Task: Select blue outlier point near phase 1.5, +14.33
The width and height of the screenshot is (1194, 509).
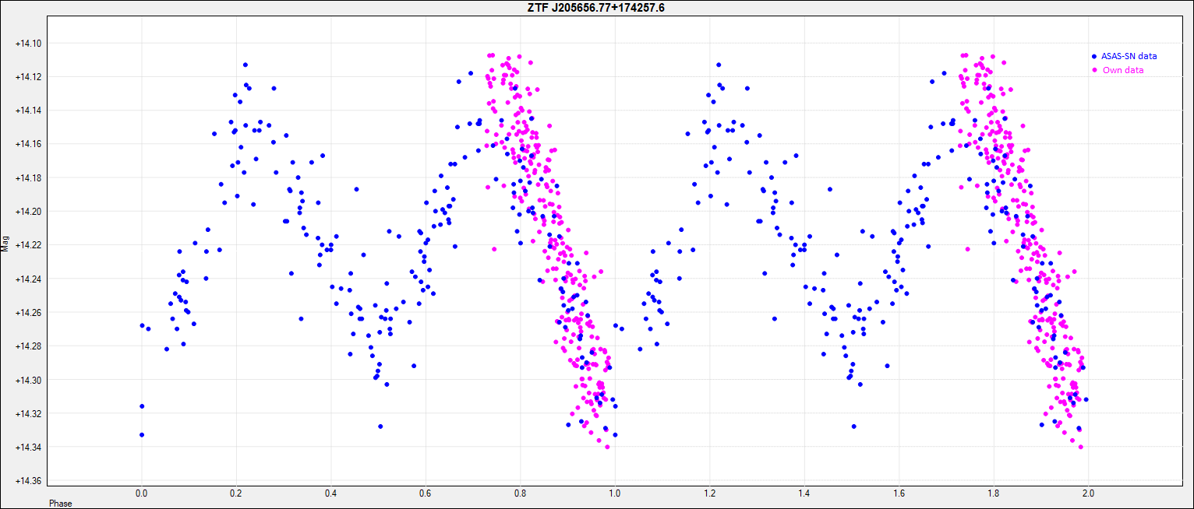Action: (854, 427)
